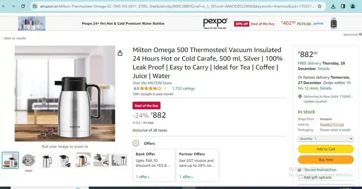Click the share icon beside product image
Viewport: 362px width, 189px height.
[120, 53]
